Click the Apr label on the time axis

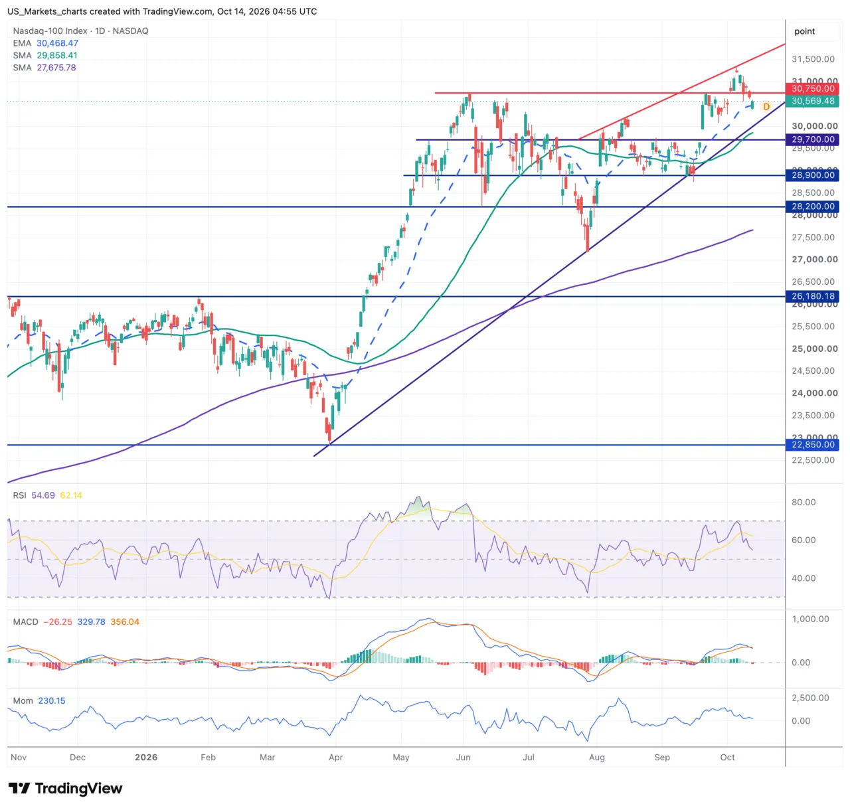point(335,758)
